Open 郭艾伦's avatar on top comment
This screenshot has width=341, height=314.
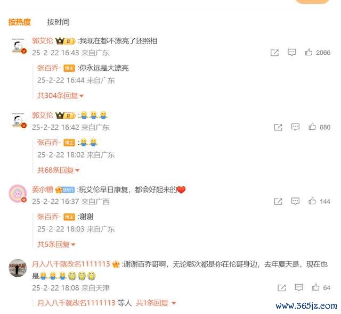(x=18, y=46)
